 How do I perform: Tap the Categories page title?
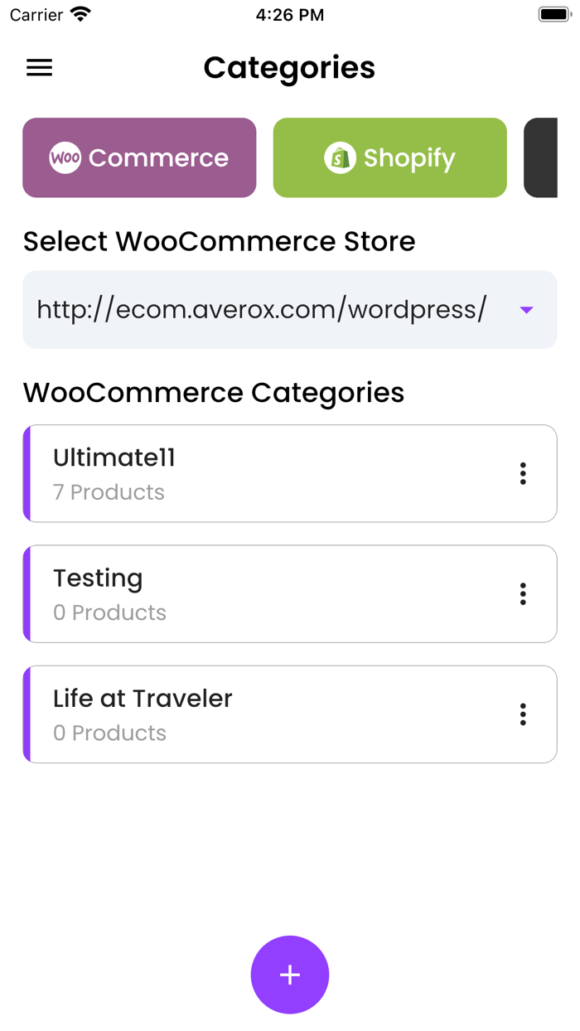point(289,68)
